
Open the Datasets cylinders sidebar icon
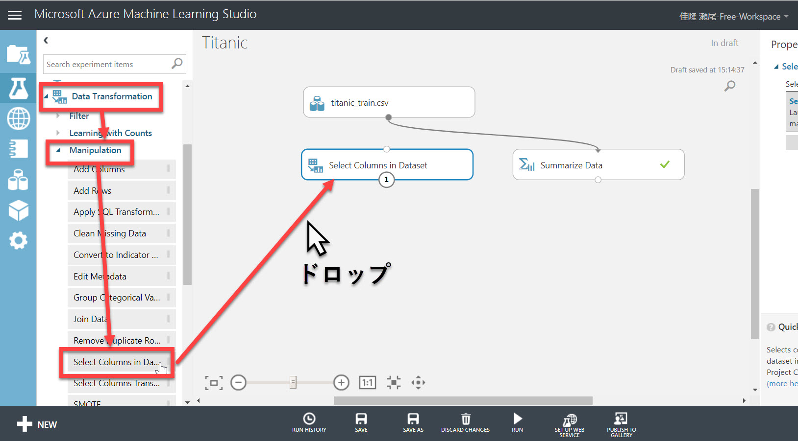[18, 180]
